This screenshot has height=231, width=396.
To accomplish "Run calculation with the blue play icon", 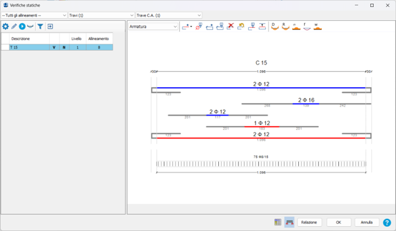I will [x=22, y=26].
